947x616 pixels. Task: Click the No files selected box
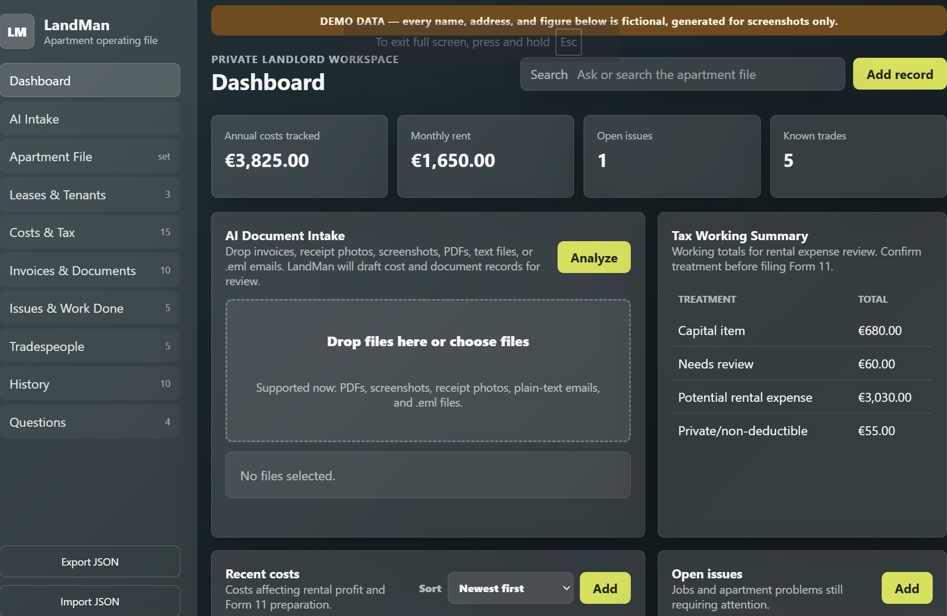(428, 475)
